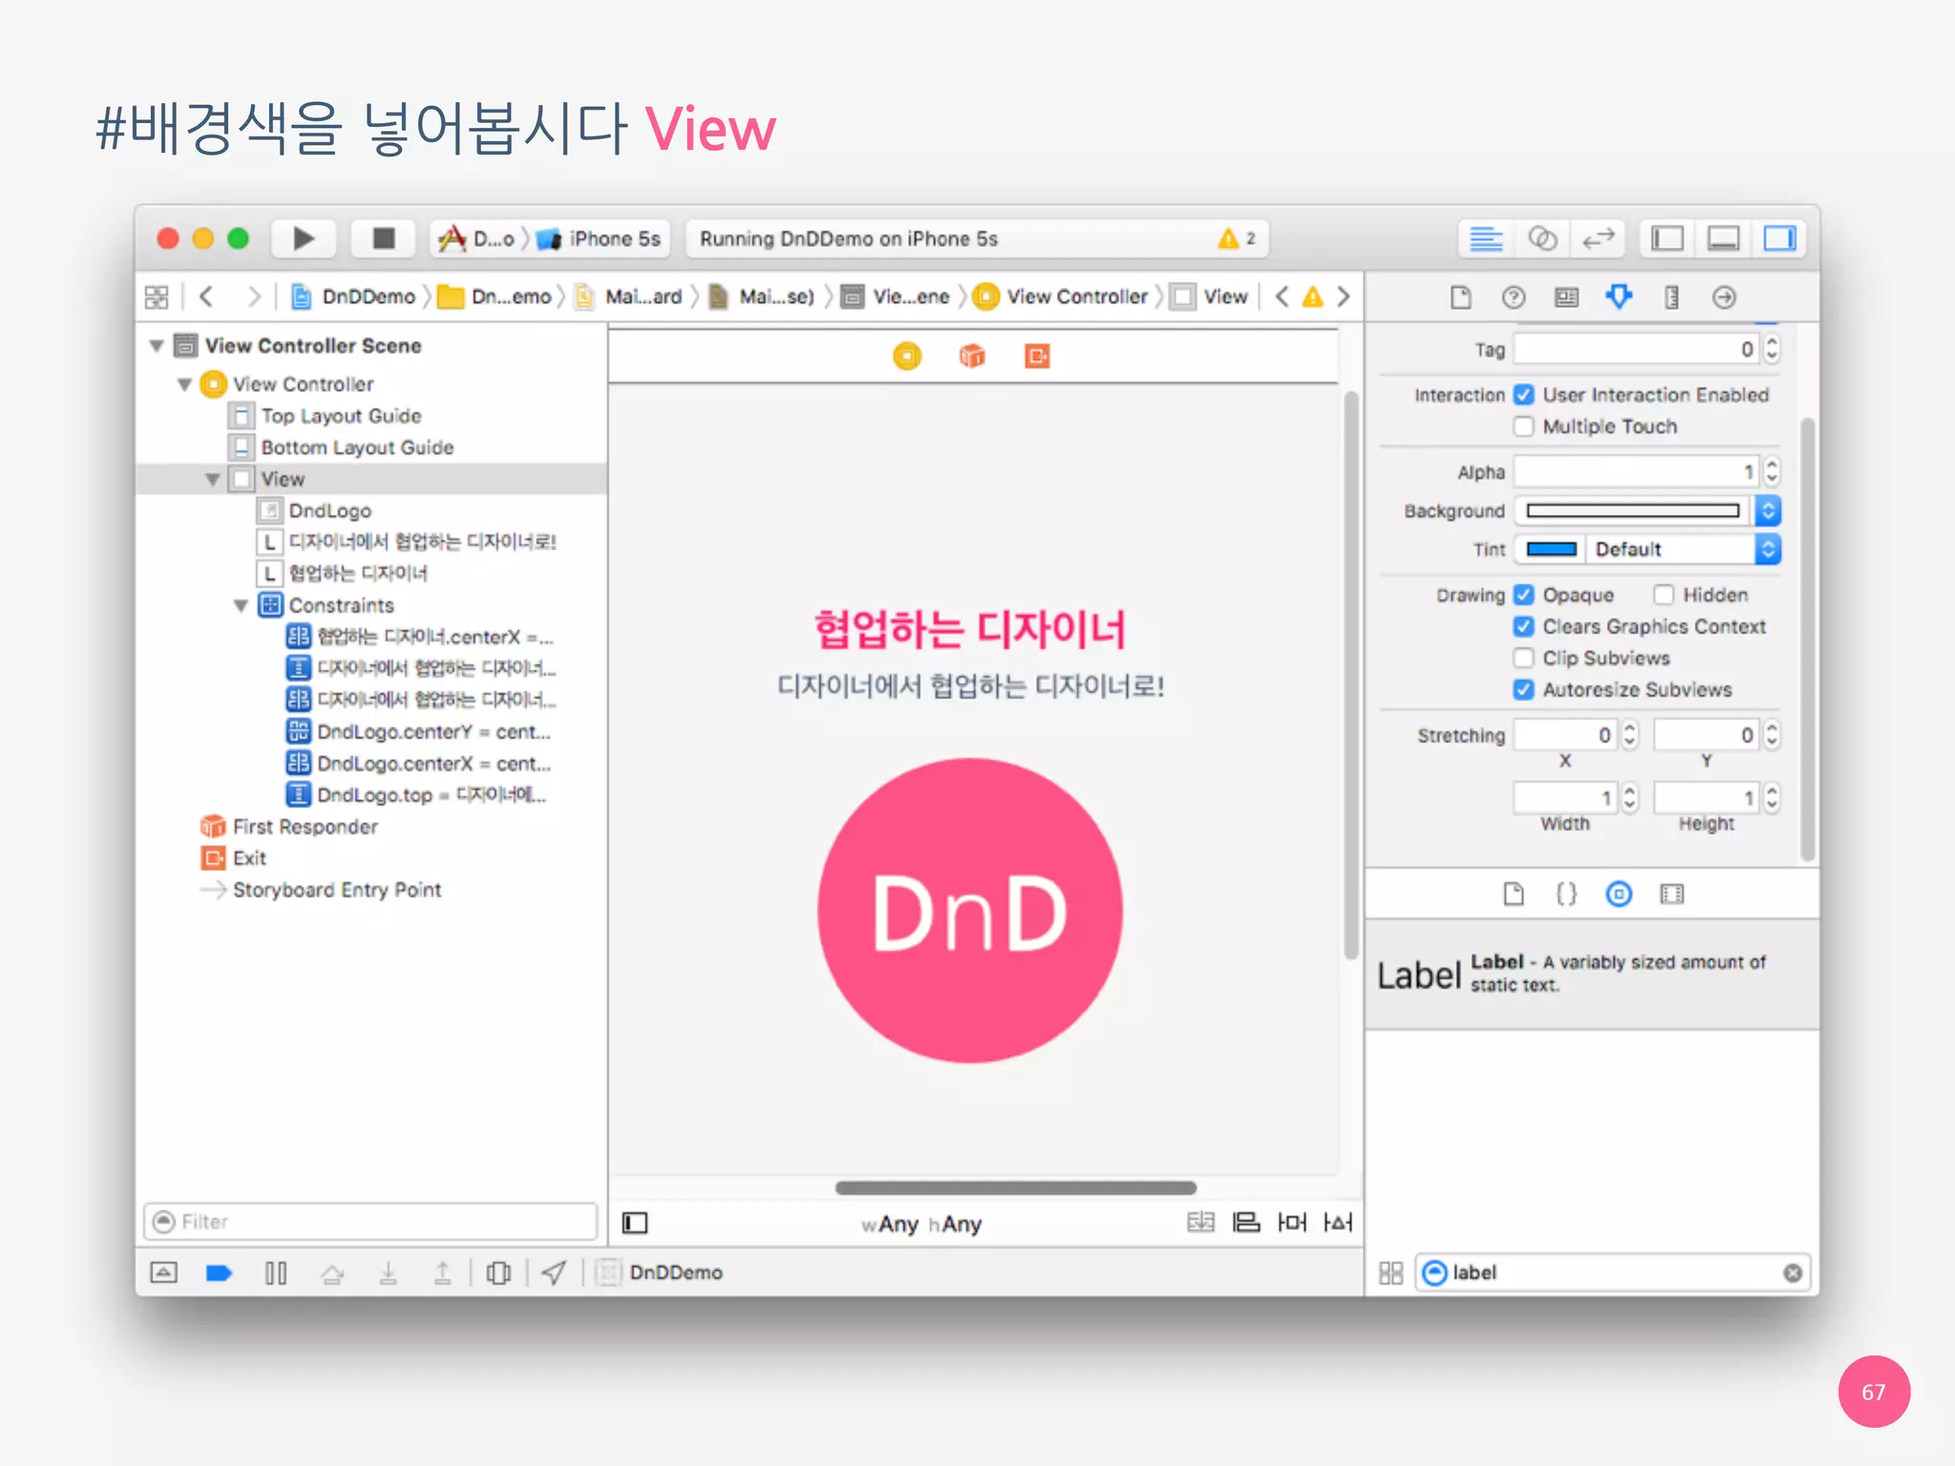The image size is (1955, 1466).
Task: Toggle the Utilities panel visibility
Action: (x=1779, y=239)
